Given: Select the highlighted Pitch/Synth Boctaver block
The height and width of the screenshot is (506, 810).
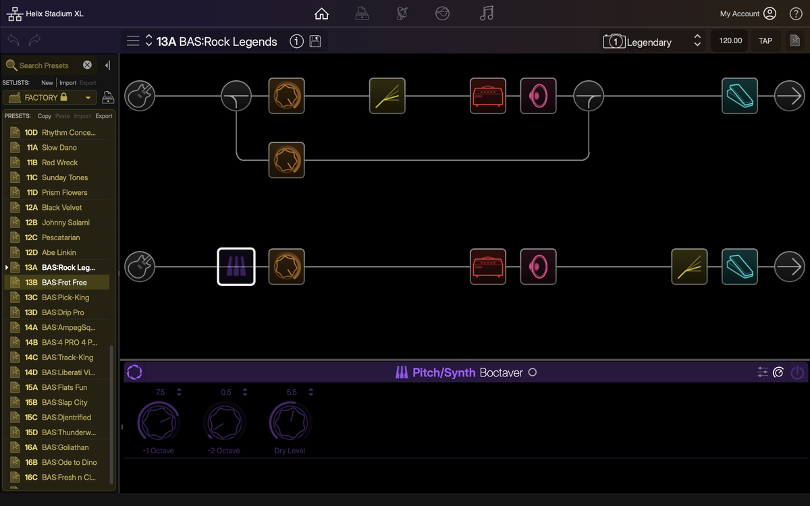Looking at the screenshot, I should (236, 266).
